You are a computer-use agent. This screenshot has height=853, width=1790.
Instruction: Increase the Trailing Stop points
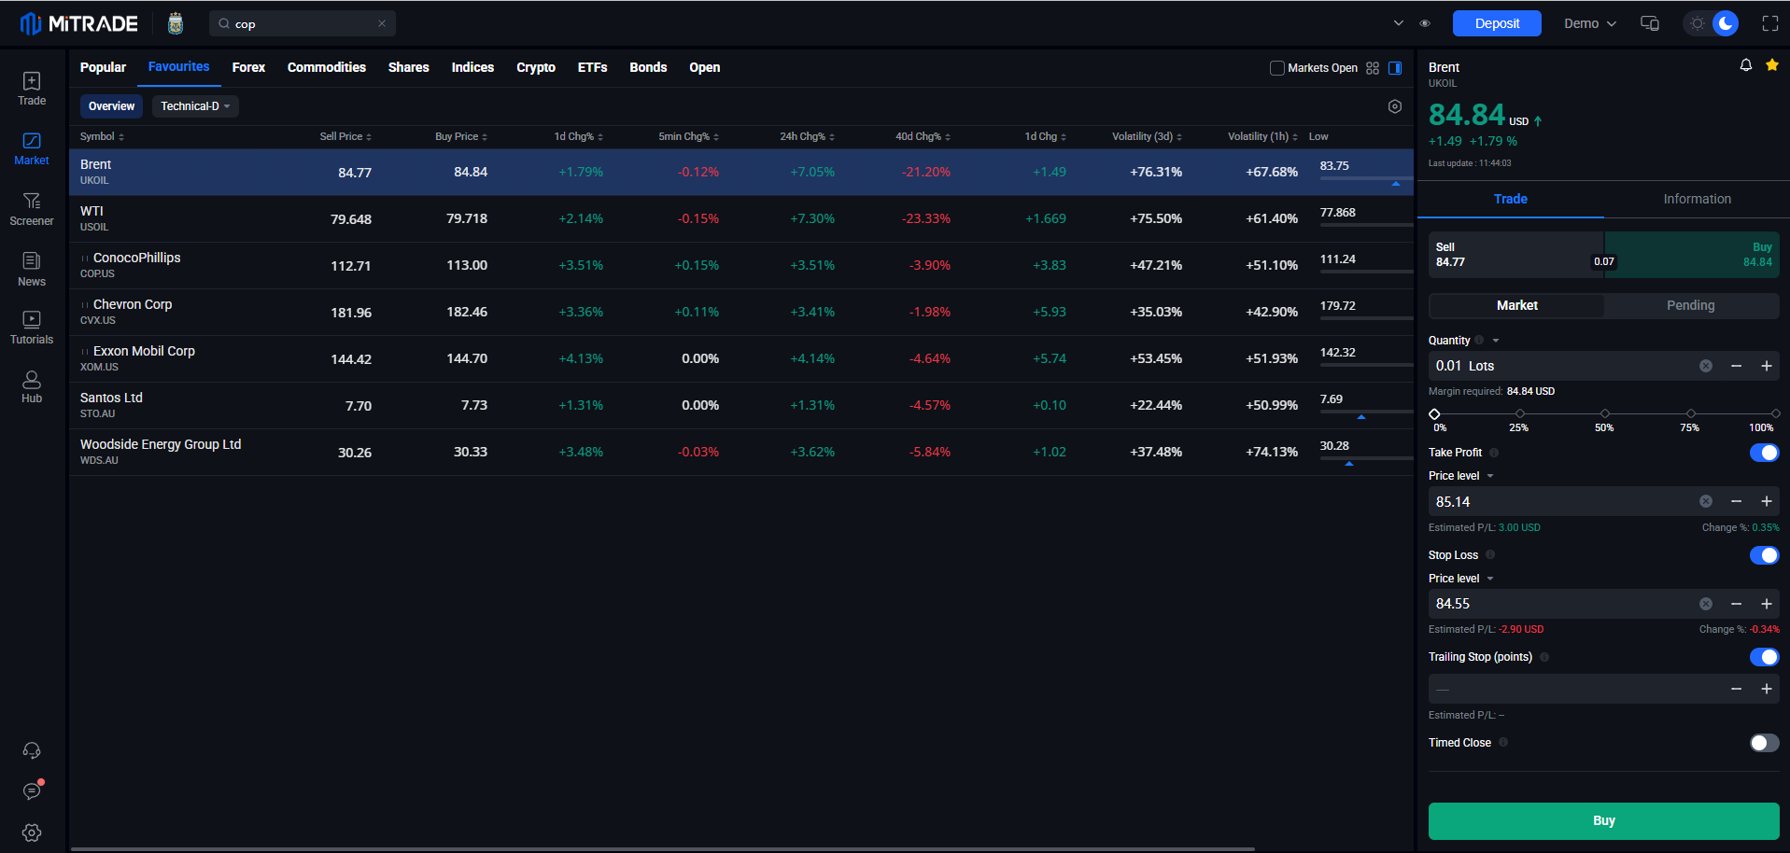[x=1767, y=689]
